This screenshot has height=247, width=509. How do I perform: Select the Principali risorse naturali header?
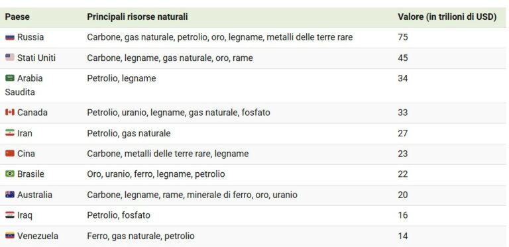(137, 17)
